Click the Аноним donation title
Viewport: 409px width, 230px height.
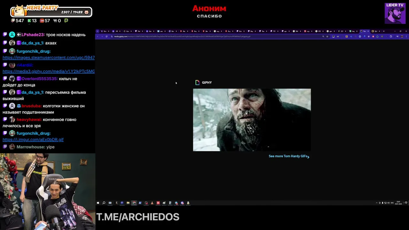coord(209,8)
